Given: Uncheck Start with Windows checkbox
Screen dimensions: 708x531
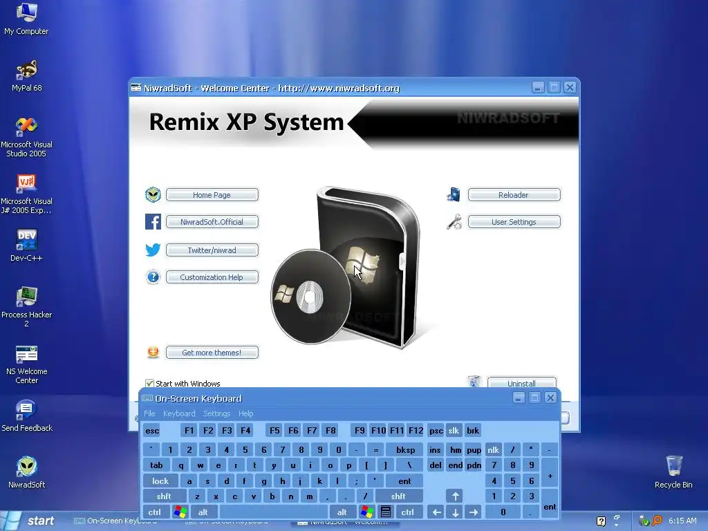Looking at the screenshot, I should point(149,383).
